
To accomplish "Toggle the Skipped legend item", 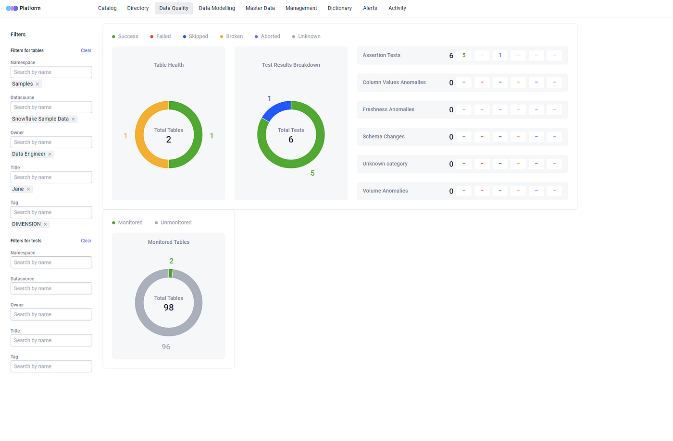I will point(195,36).
